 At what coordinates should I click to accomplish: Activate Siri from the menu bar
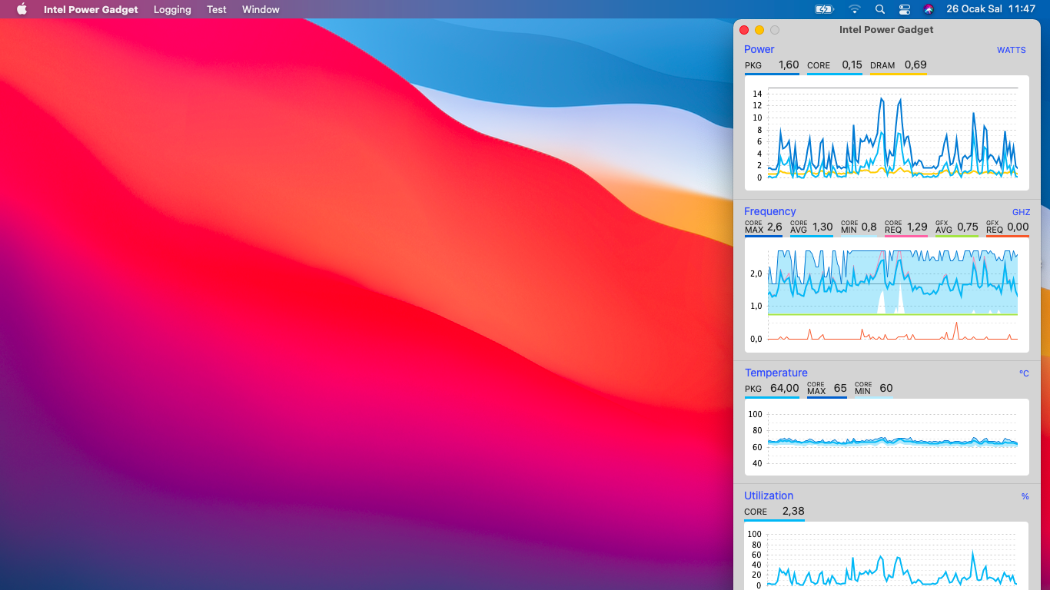929,9
